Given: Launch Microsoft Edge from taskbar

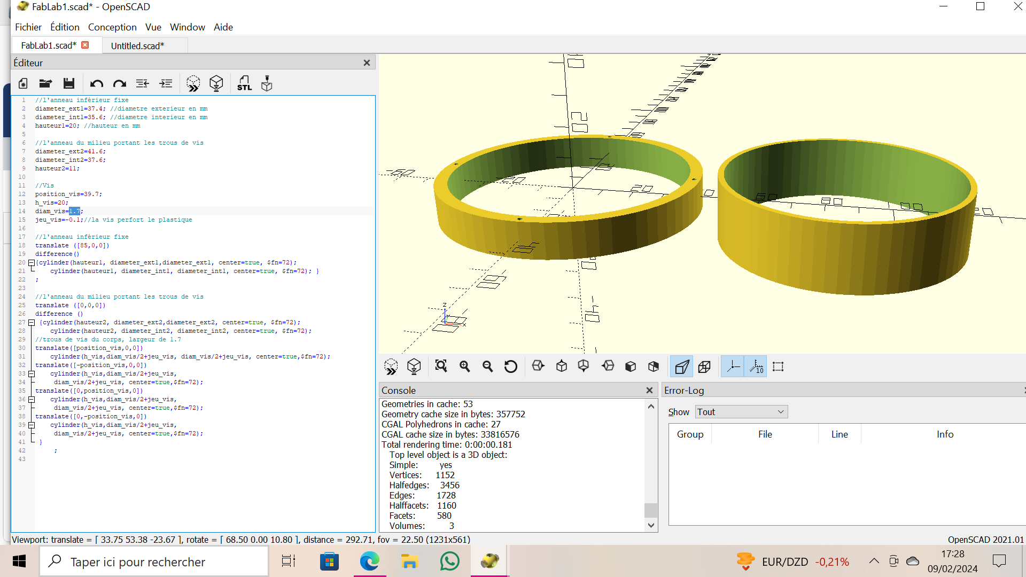Looking at the screenshot, I should point(369,562).
